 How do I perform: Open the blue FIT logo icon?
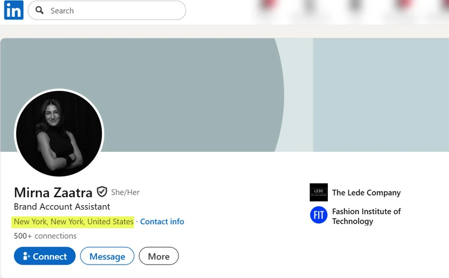click(319, 215)
